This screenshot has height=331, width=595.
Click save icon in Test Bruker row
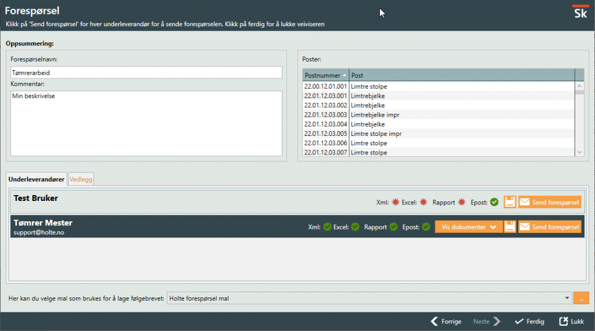tap(510, 202)
